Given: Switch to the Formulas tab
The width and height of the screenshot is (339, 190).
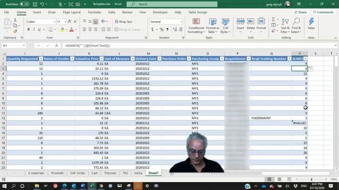Looking at the screenshot, I should click(x=94, y=12).
